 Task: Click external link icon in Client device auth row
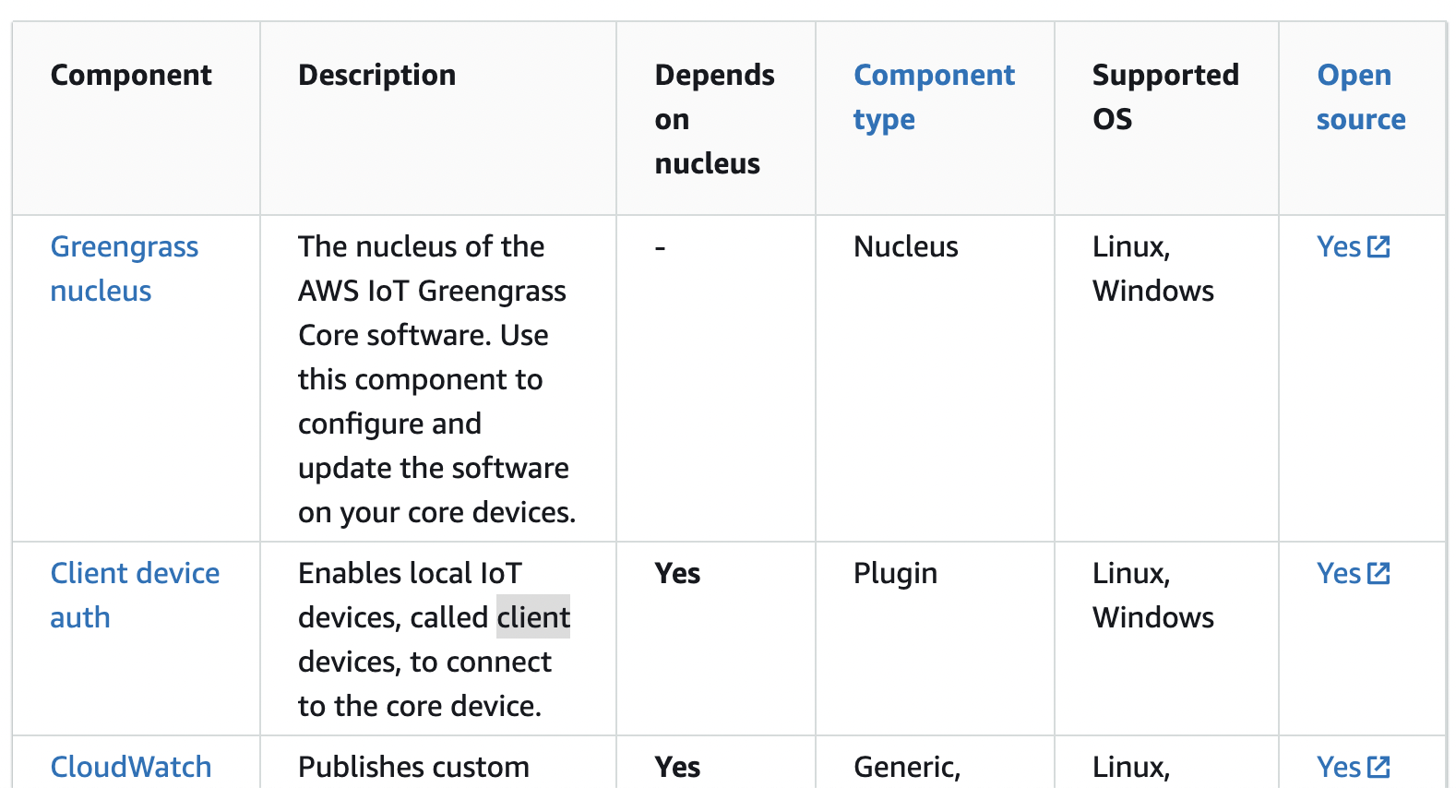coord(1378,573)
